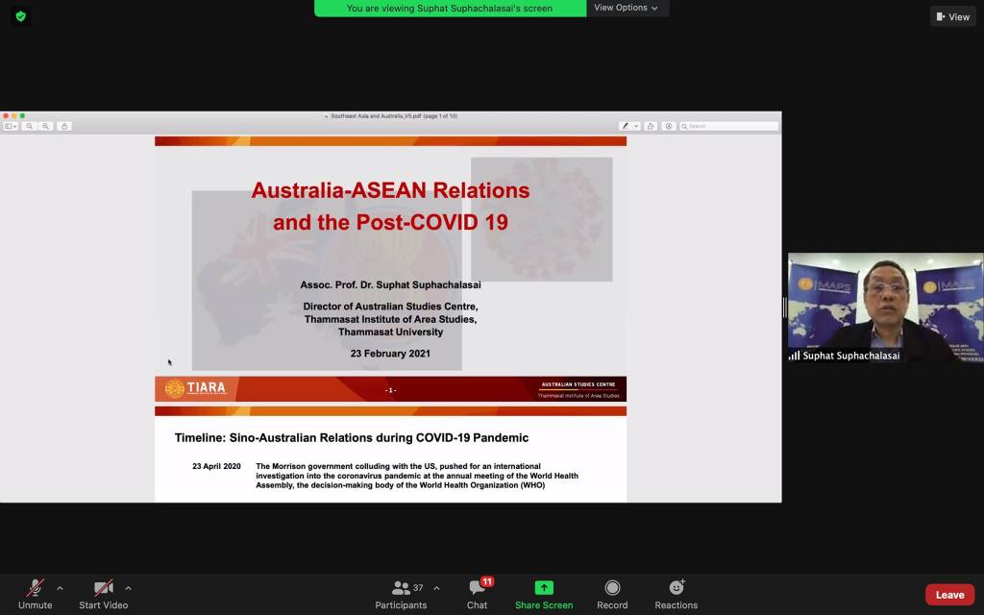984x615 pixels.
Task: Click the Preview zoom in magnifier
Action: tap(45, 126)
